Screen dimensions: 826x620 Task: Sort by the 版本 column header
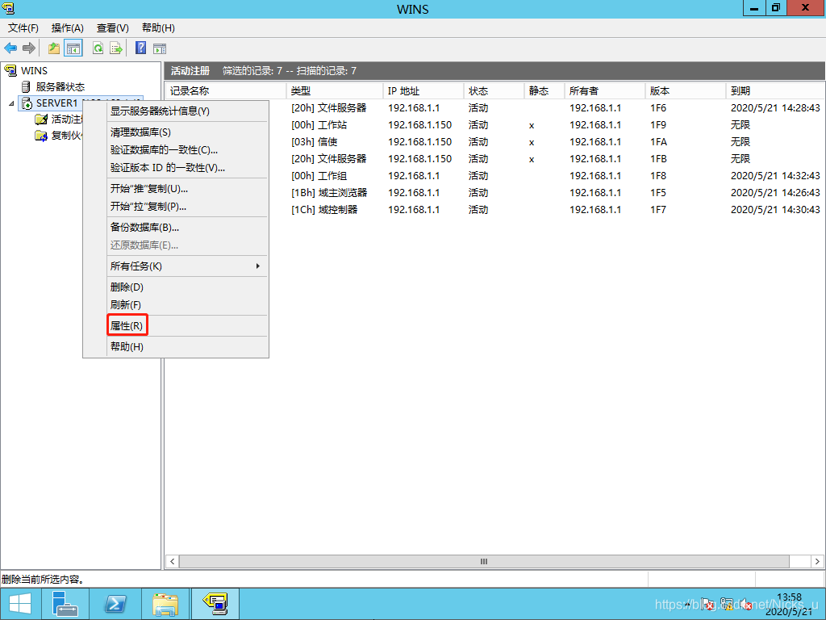[x=686, y=90]
